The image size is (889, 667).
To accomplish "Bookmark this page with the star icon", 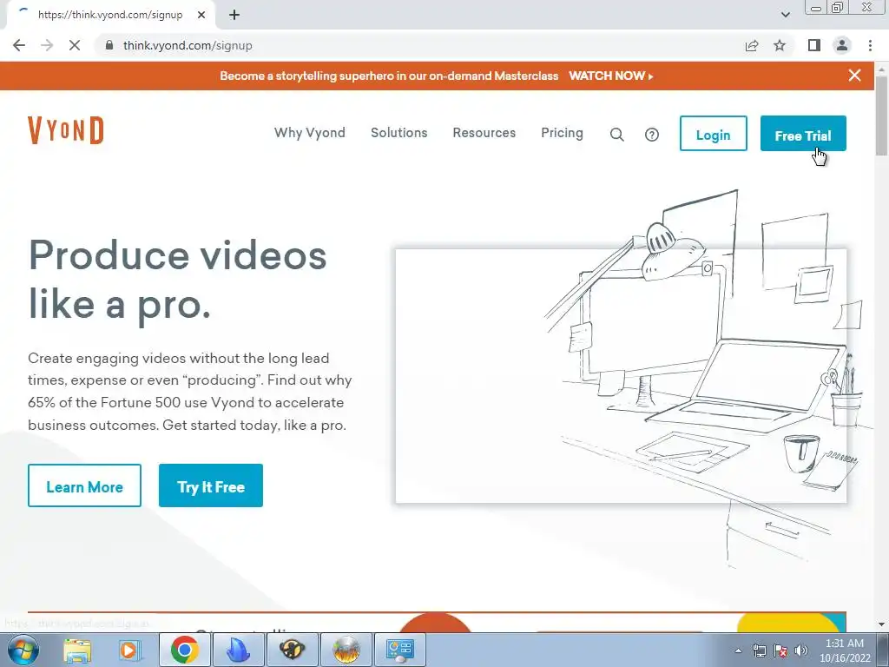I will (x=780, y=45).
